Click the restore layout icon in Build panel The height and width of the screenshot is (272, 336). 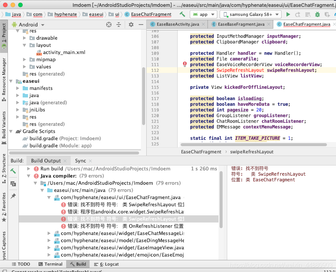point(13,184)
